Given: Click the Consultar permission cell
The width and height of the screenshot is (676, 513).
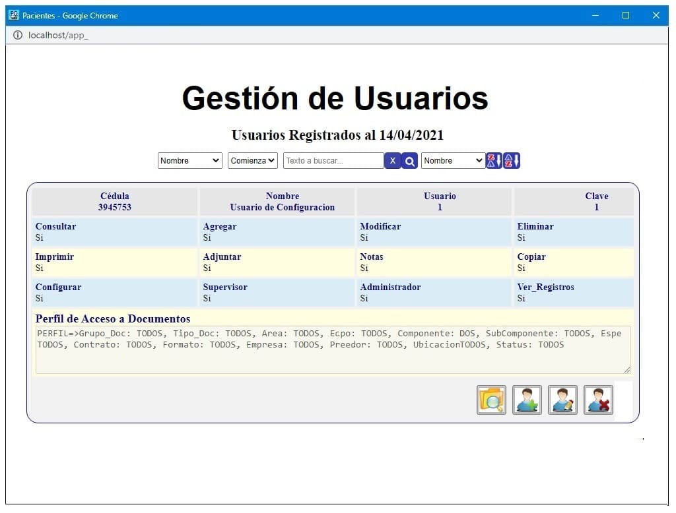Looking at the screenshot, I should (x=115, y=231).
